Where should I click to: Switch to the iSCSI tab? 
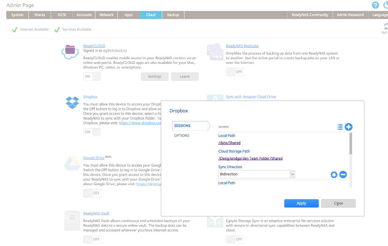point(62,15)
